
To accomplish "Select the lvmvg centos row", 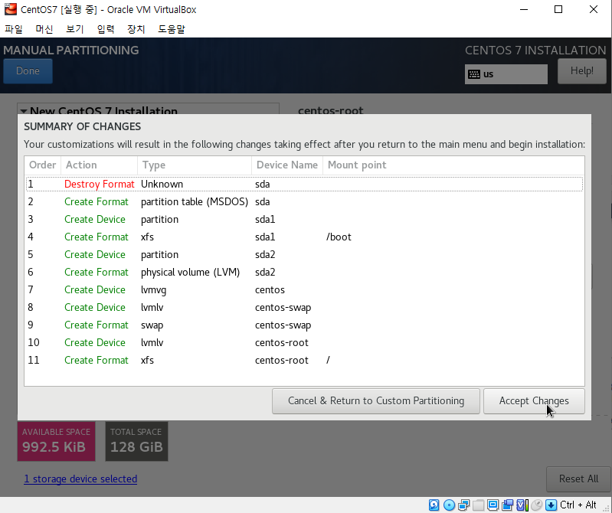I will [304, 290].
